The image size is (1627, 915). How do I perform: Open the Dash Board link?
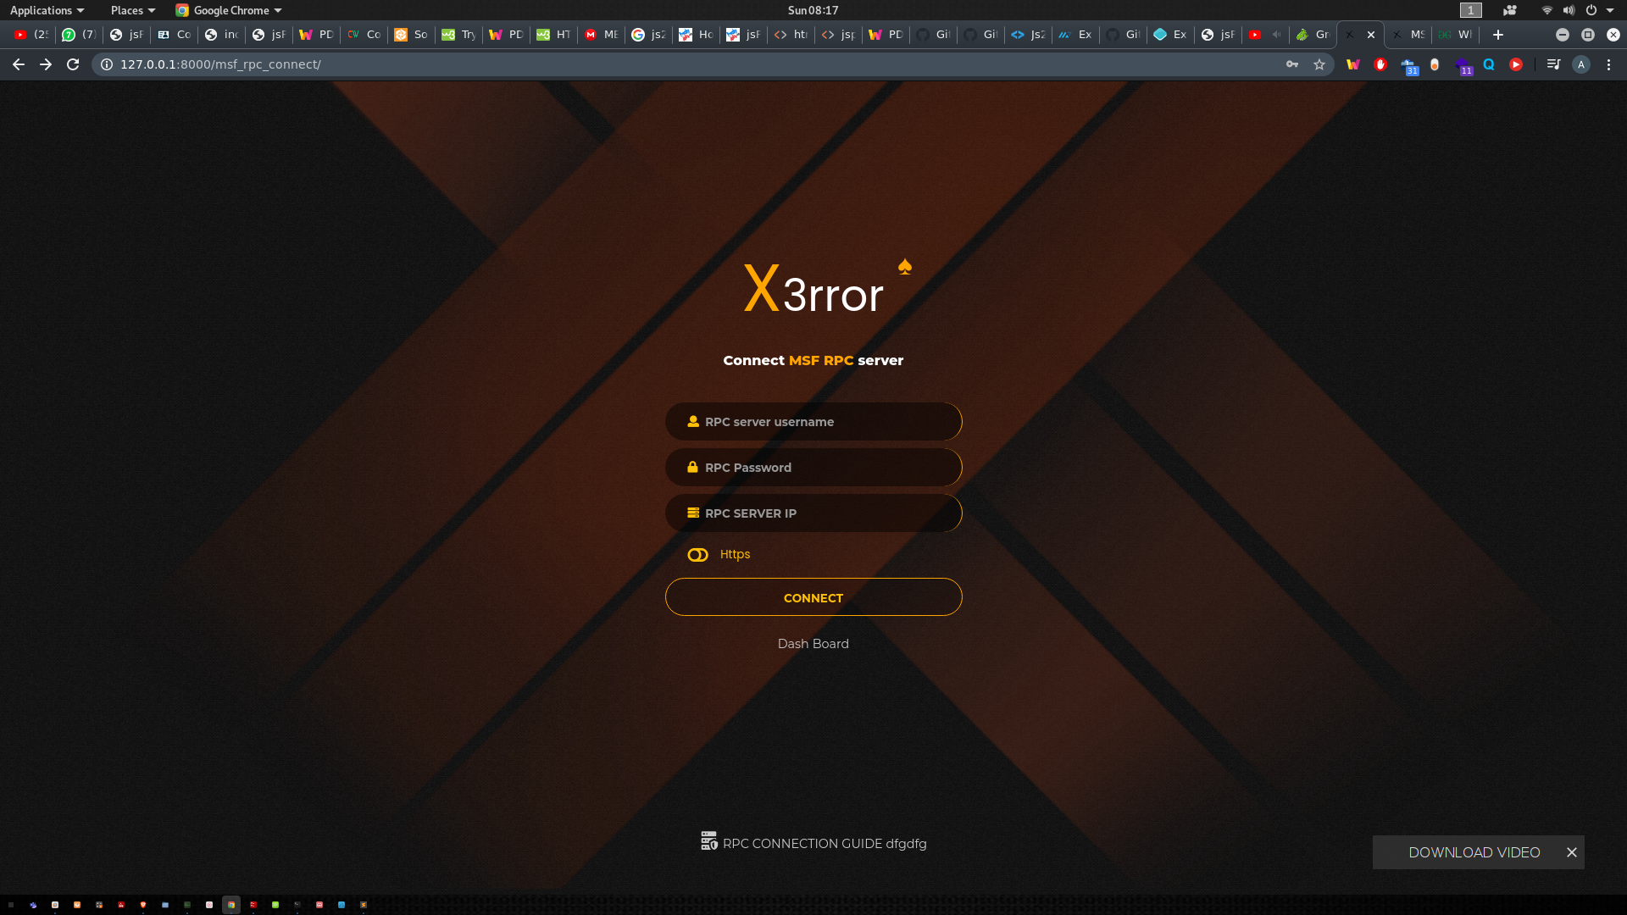point(813,644)
